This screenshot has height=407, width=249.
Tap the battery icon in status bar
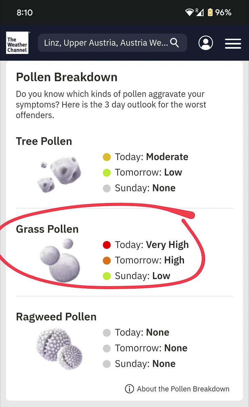tap(210, 13)
